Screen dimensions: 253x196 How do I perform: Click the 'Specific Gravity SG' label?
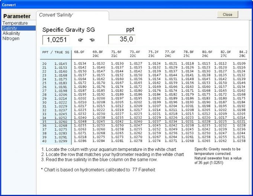point(68,30)
